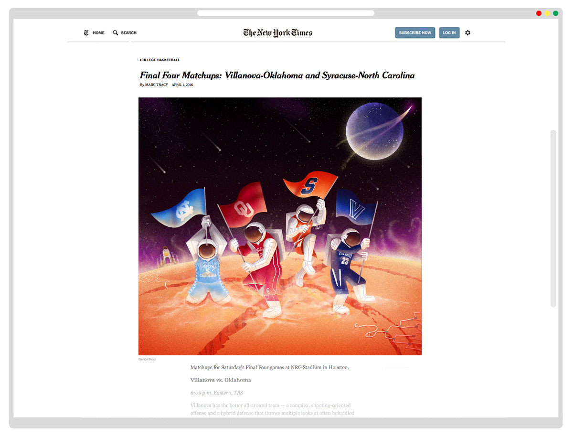
Task: Click the Villanova vs. Oklahoma subheading
Action: (x=221, y=380)
